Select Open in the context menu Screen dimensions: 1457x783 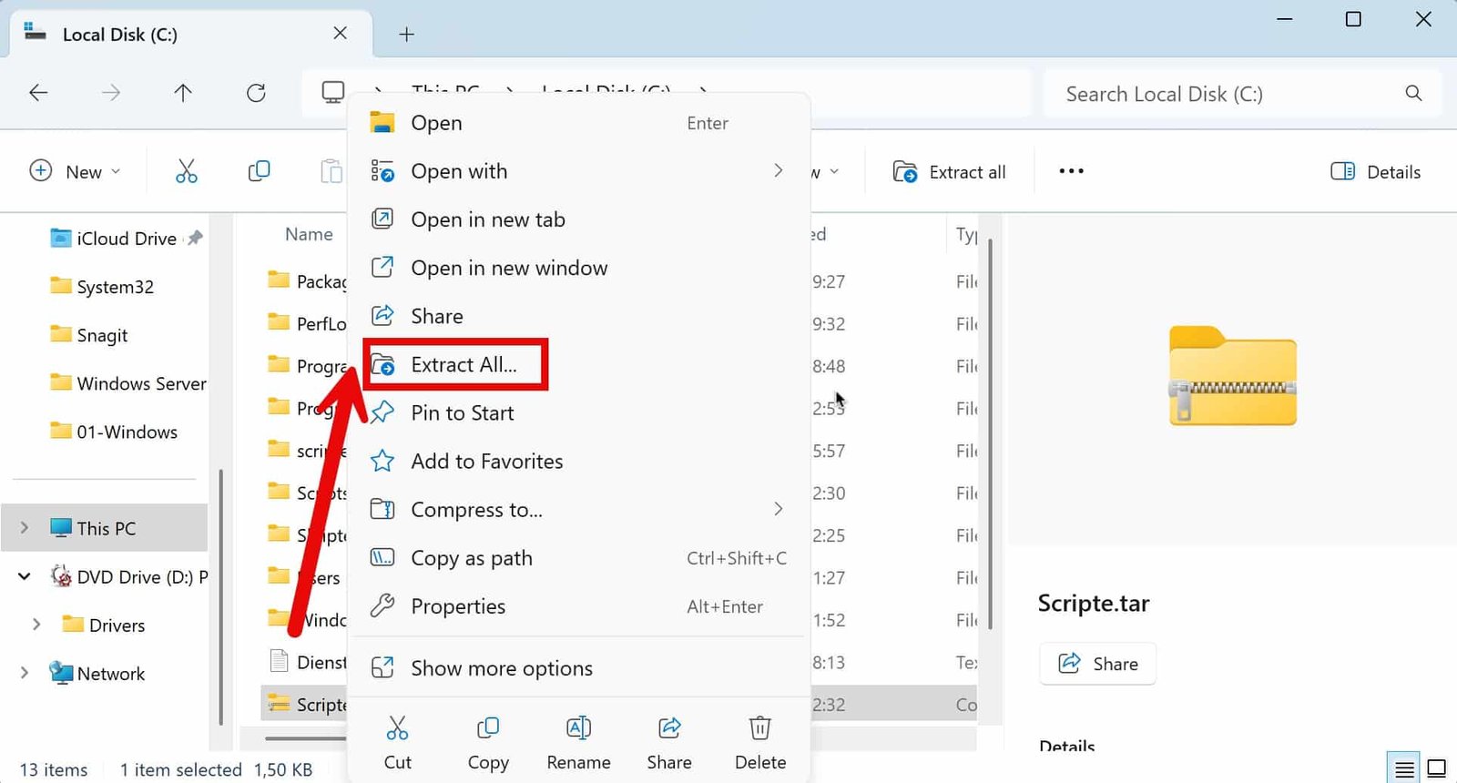(579, 123)
